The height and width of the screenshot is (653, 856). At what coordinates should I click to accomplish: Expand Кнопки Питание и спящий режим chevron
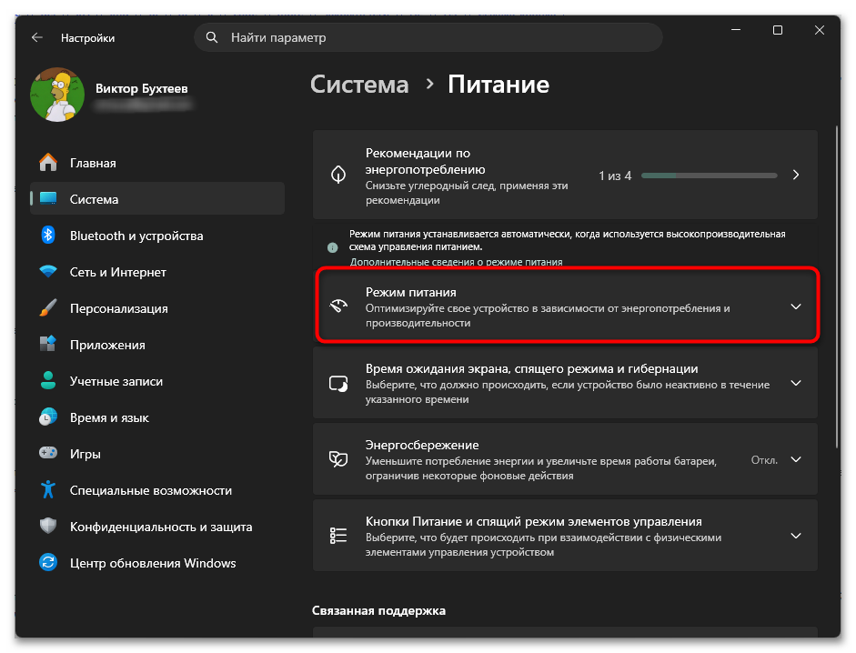click(x=796, y=536)
